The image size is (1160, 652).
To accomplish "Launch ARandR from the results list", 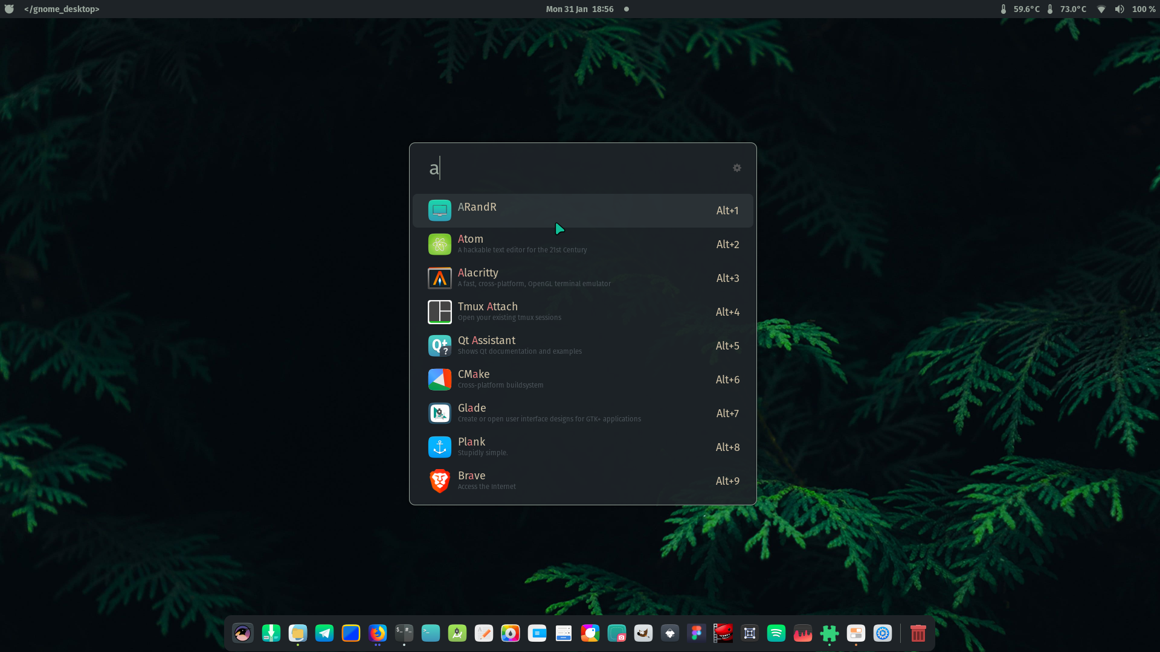I will point(582,211).
